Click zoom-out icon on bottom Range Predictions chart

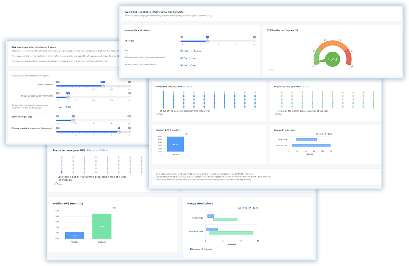[x=243, y=208]
